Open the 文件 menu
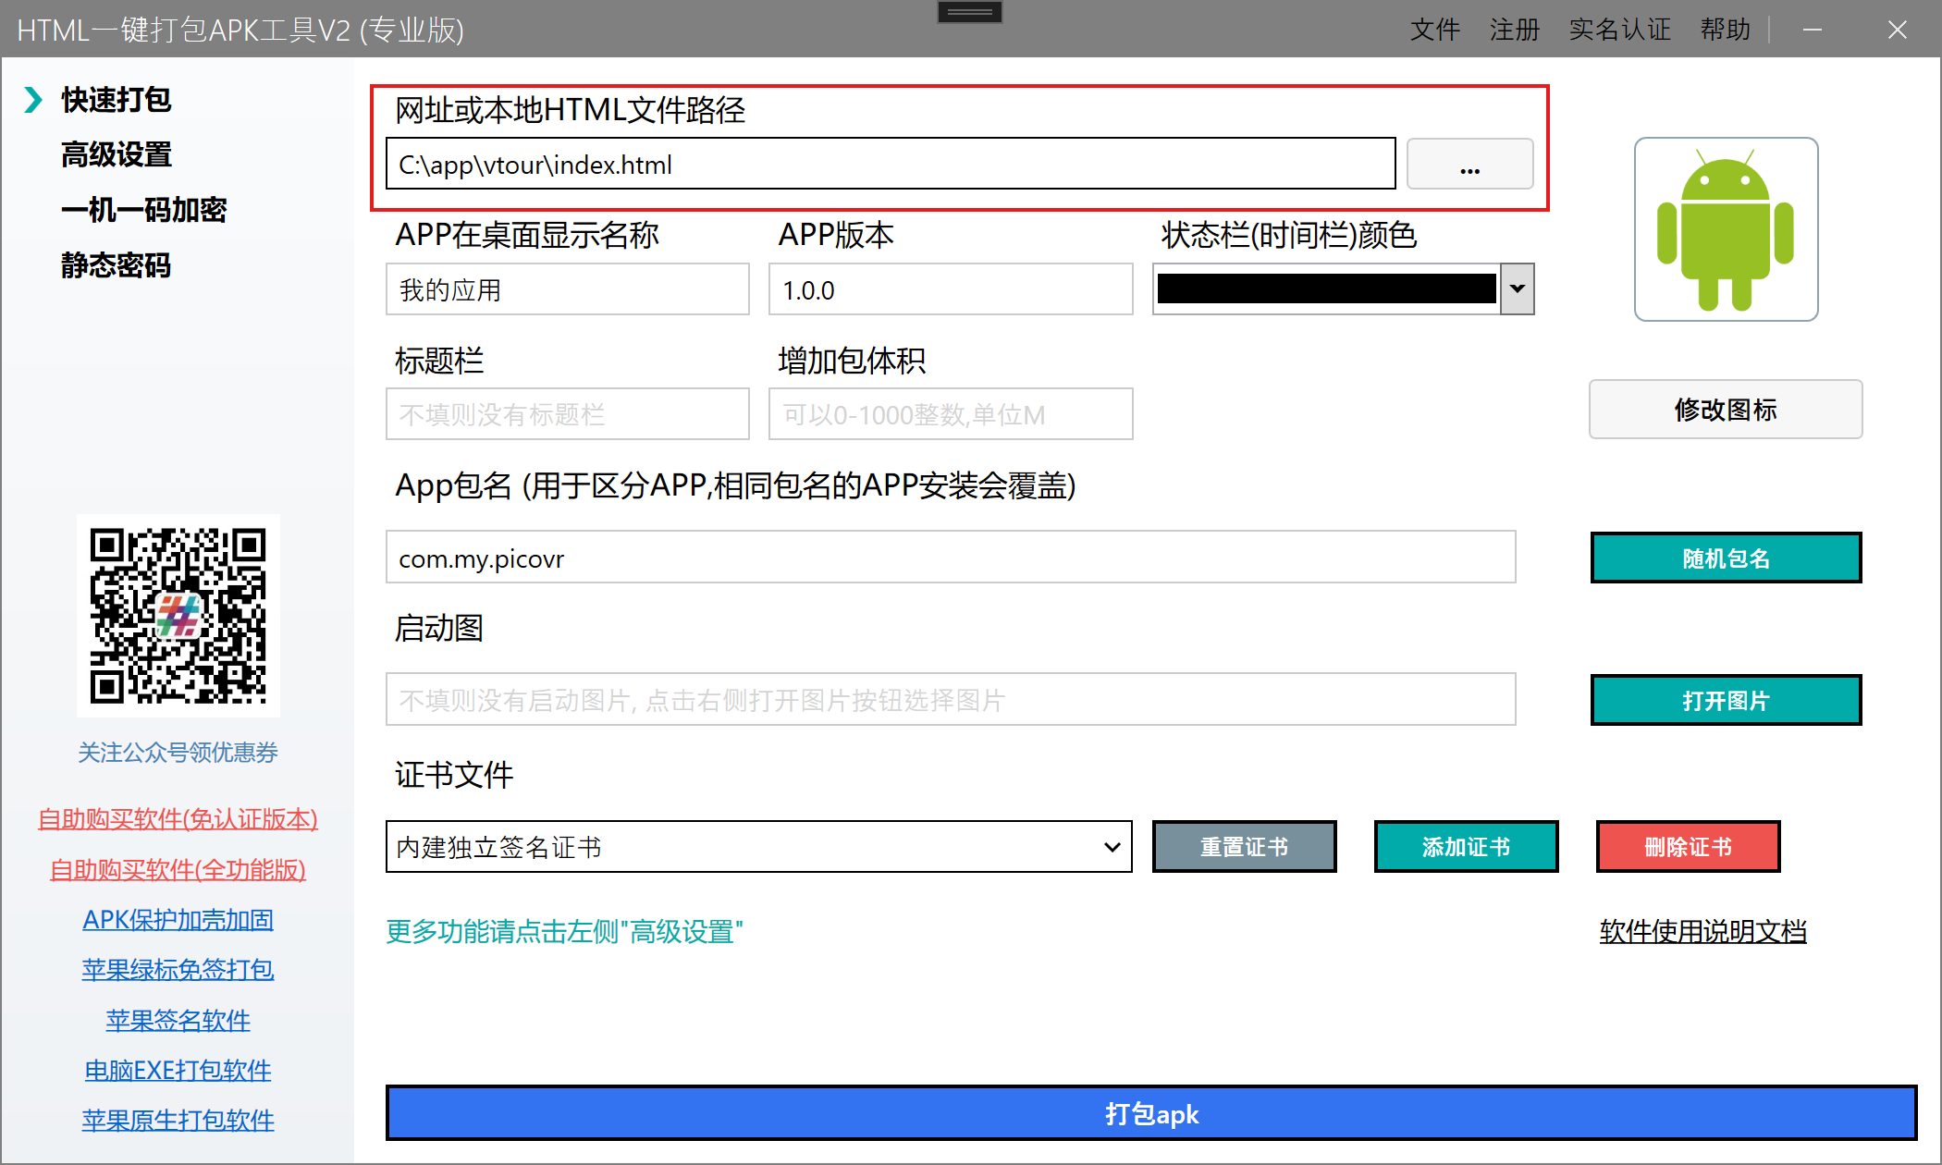This screenshot has width=1942, height=1165. point(1434,30)
